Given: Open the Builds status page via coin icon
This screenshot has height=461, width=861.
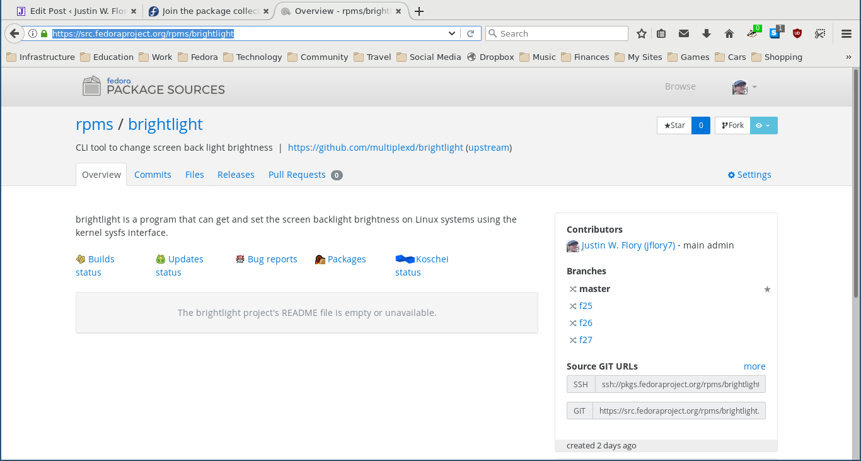Looking at the screenshot, I should (x=81, y=259).
